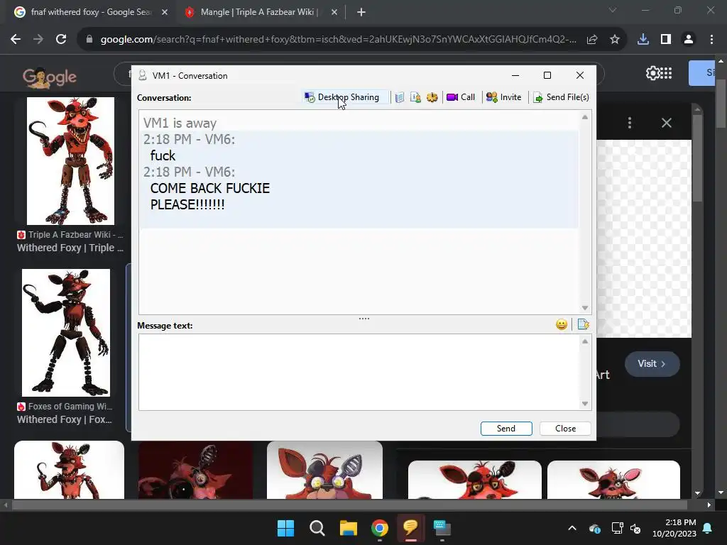Open related foxy head image with metal ear

point(324,470)
